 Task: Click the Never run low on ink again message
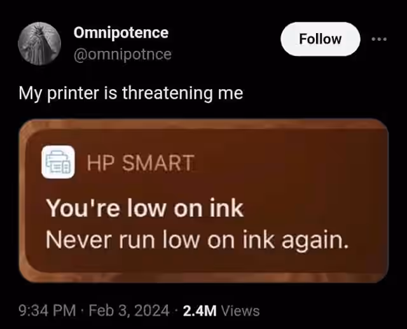[x=197, y=240]
